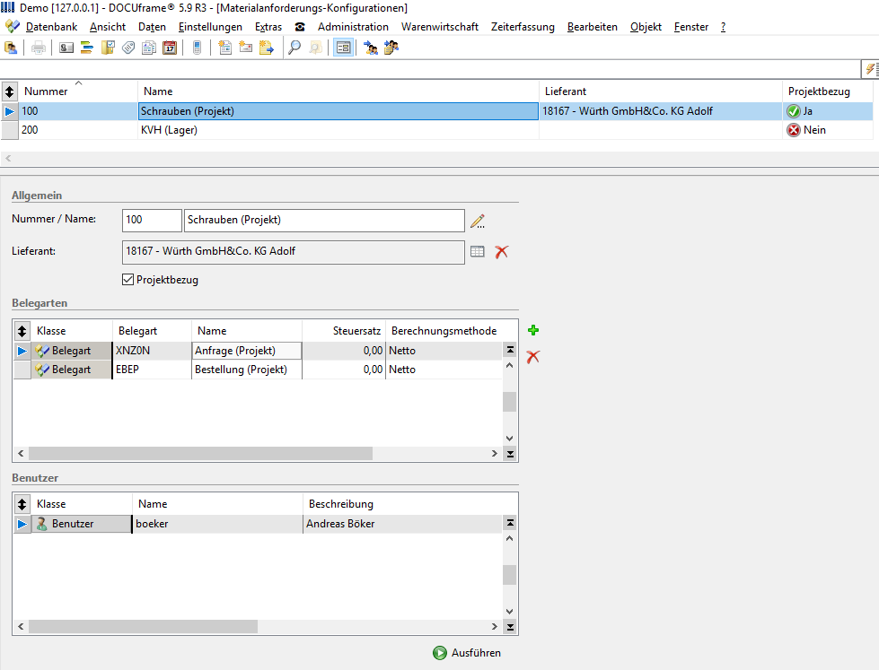Click the price tag toolbar icon

tap(128, 48)
